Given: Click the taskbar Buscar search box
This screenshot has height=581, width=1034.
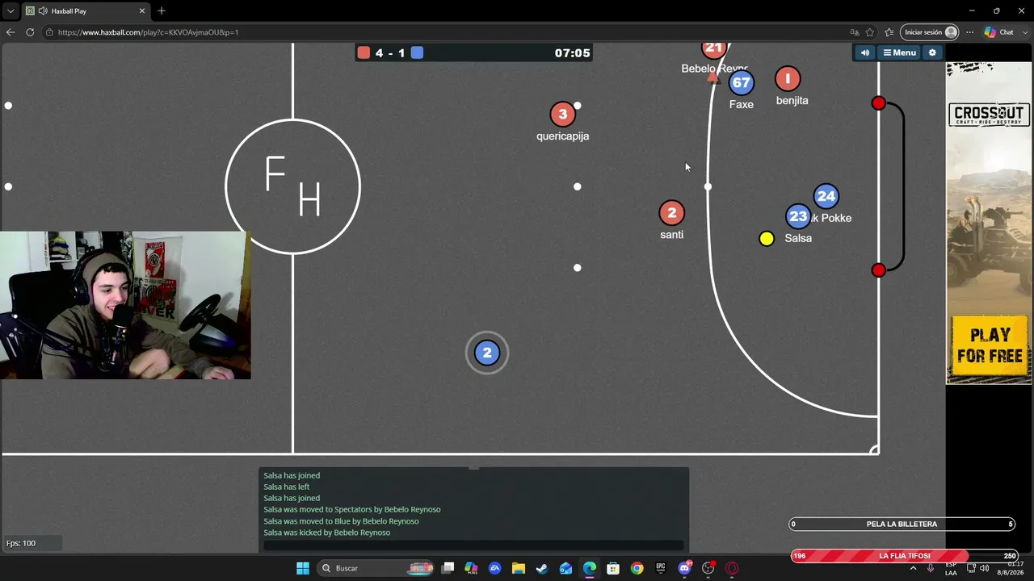Looking at the screenshot, I should pyautogui.click(x=376, y=568).
